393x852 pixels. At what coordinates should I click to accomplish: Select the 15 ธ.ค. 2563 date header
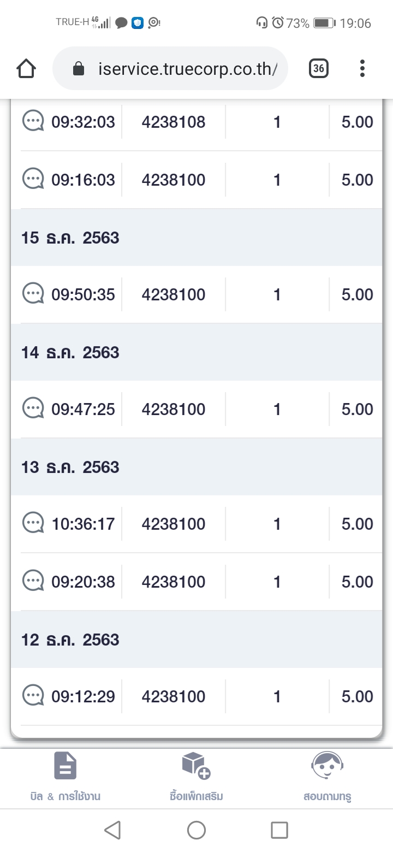point(196,238)
